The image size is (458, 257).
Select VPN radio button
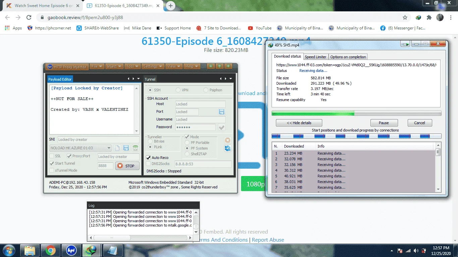pos(178,90)
